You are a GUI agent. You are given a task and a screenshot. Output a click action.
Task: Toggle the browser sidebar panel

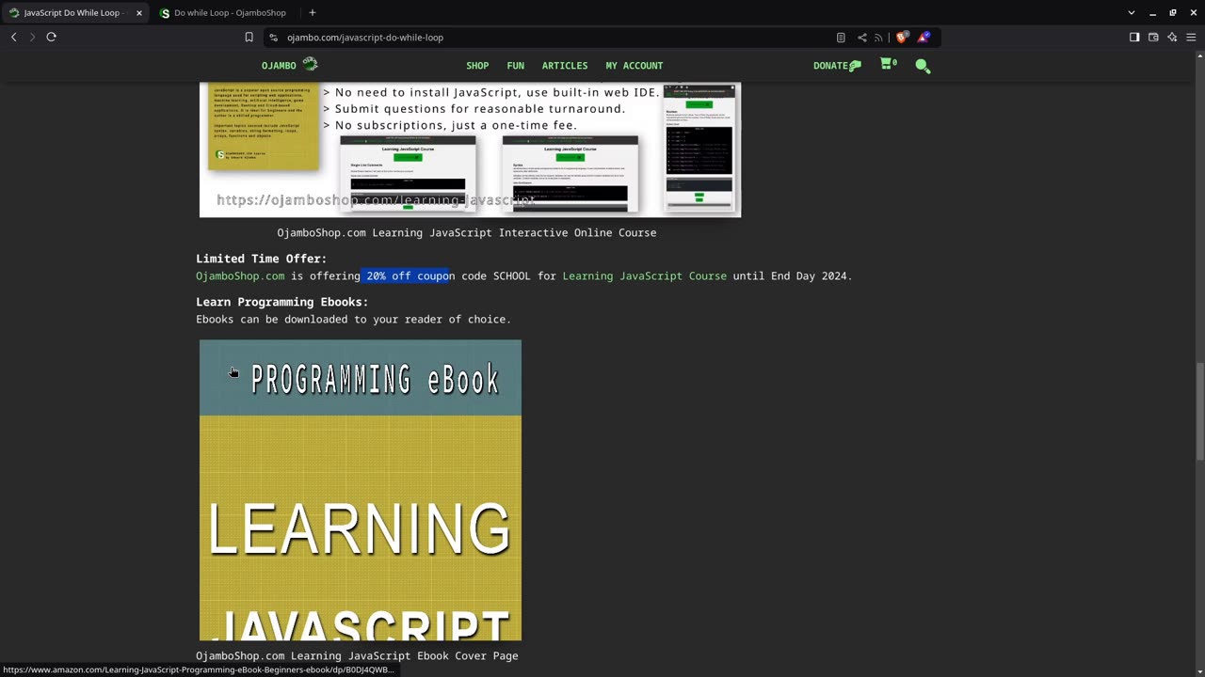coord(1134,38)
